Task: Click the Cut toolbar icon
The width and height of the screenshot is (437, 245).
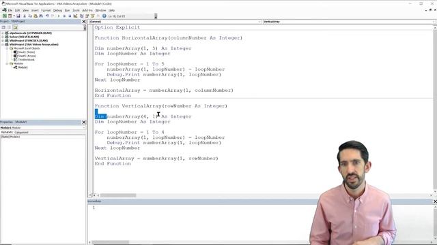Action: pyautogui.click(x=25, y=16)
